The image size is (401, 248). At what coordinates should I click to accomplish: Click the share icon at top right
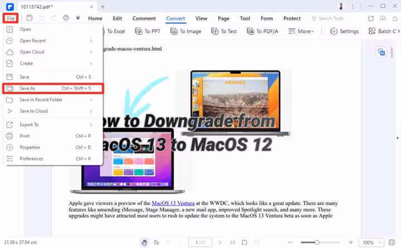[371, 18]
